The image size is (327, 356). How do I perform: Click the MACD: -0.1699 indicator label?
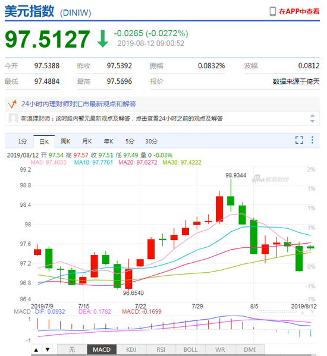142,311
